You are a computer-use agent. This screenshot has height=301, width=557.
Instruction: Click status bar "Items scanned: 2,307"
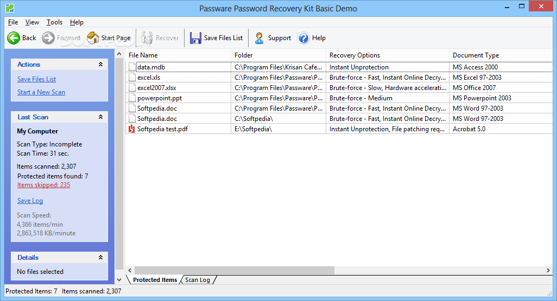tap(91, 291)
